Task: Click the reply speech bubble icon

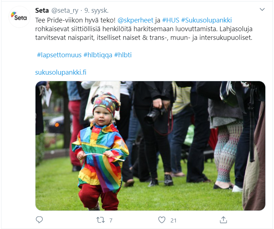Action: tap(39, 220)
